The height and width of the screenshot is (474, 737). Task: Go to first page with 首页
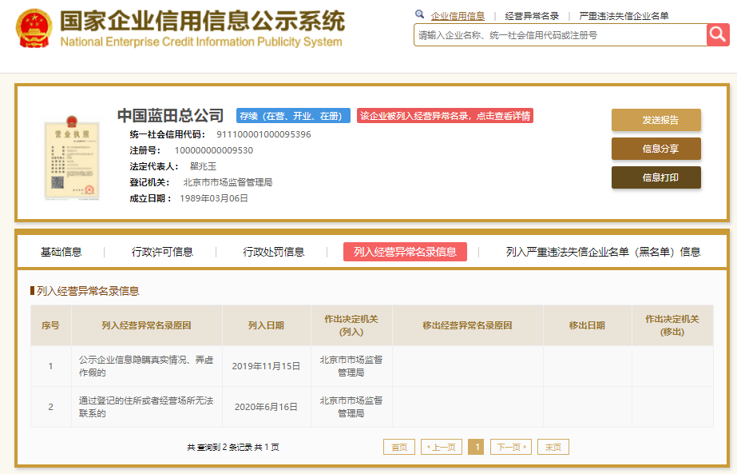[399, 447]
